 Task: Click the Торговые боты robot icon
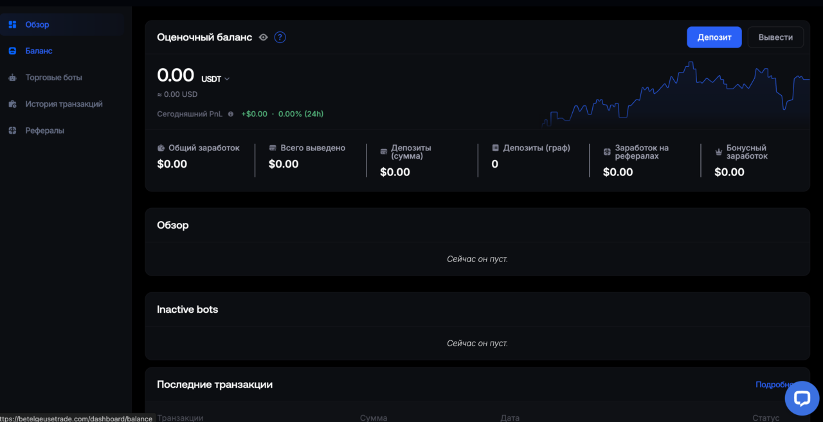click(x=12, y=78)
